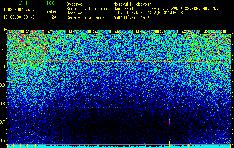This screenshot has width=234, height=148.
Task: Click the 0049 time marker label
Action: [204, 32]
